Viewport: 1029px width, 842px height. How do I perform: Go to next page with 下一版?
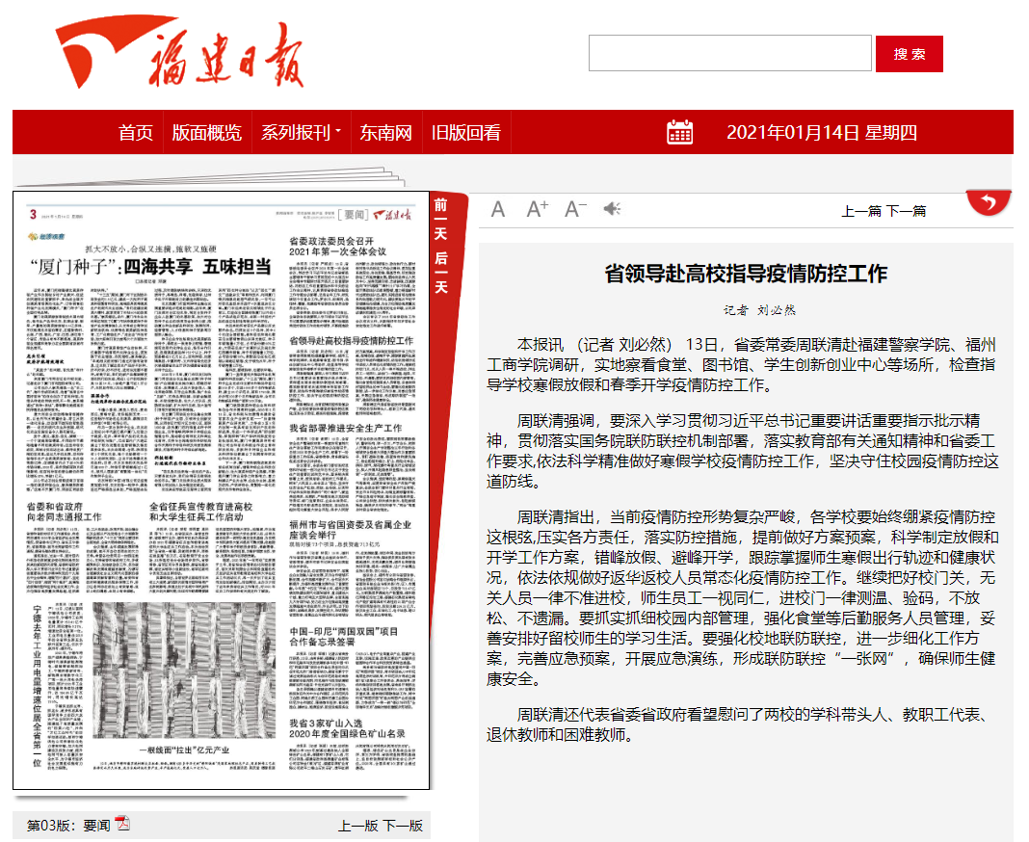(x=403, y=826)
